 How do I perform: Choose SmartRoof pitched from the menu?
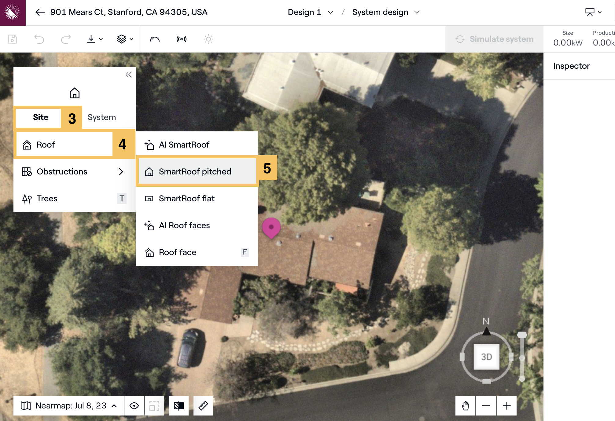pyautogui.click(x=195, y=172)
